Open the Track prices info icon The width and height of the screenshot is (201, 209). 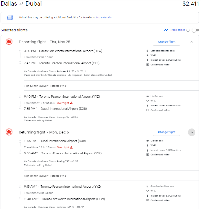click(188, 30)
